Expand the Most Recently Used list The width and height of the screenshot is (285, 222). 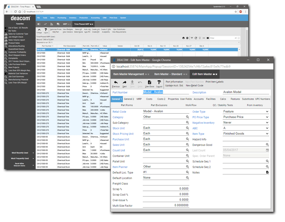pyautogui.click(x=33, y=153)
